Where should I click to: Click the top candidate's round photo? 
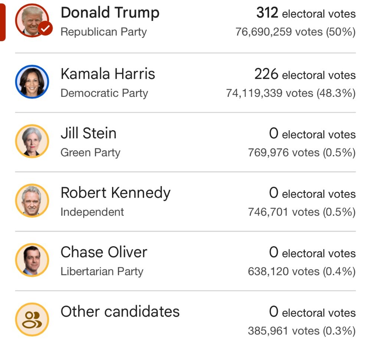[32, 20]
